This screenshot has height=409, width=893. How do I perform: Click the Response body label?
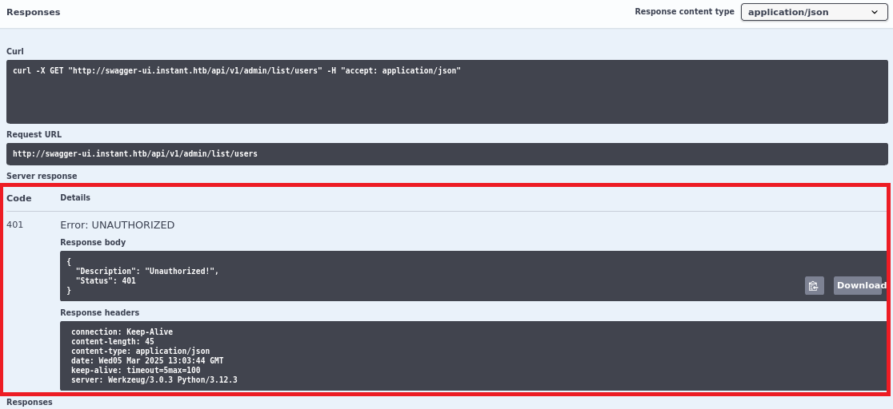pos(93,242)
